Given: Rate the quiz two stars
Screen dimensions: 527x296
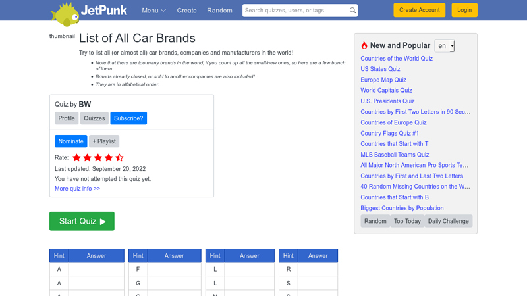Looking at the screenshot, I should coord(88,157).
